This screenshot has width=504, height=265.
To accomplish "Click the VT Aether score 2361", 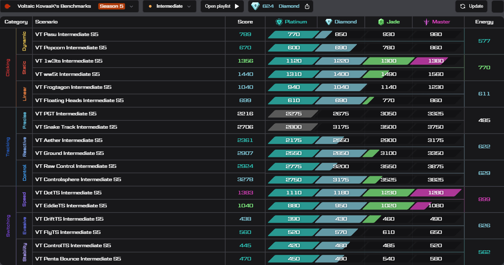I will tap(245, 140).
